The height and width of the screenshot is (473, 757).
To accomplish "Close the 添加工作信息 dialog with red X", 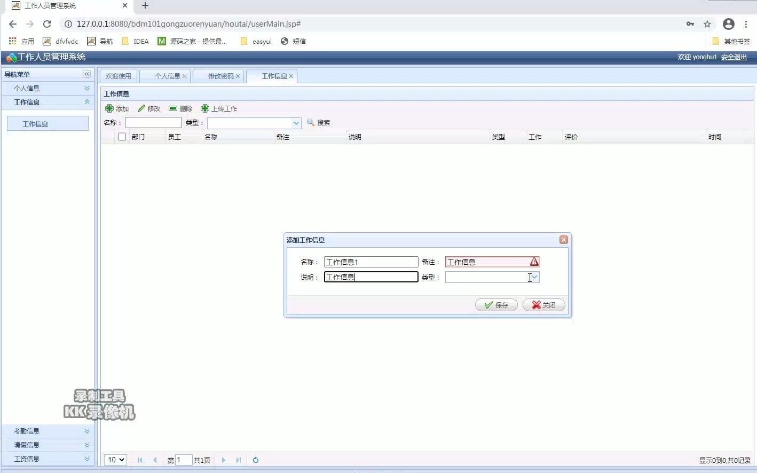I will (563, 240).
